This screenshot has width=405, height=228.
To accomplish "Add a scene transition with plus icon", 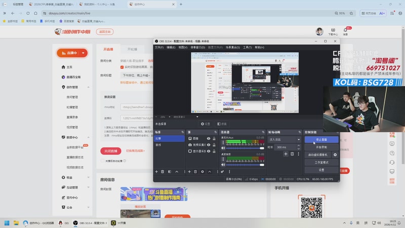I will [x=286, y=154].
